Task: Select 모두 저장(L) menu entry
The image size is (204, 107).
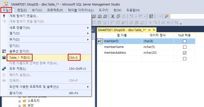Action: click(x=46, y=69)
